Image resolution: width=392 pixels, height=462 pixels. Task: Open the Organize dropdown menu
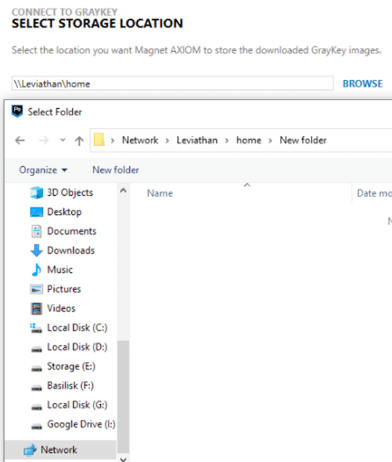point(43,170)
